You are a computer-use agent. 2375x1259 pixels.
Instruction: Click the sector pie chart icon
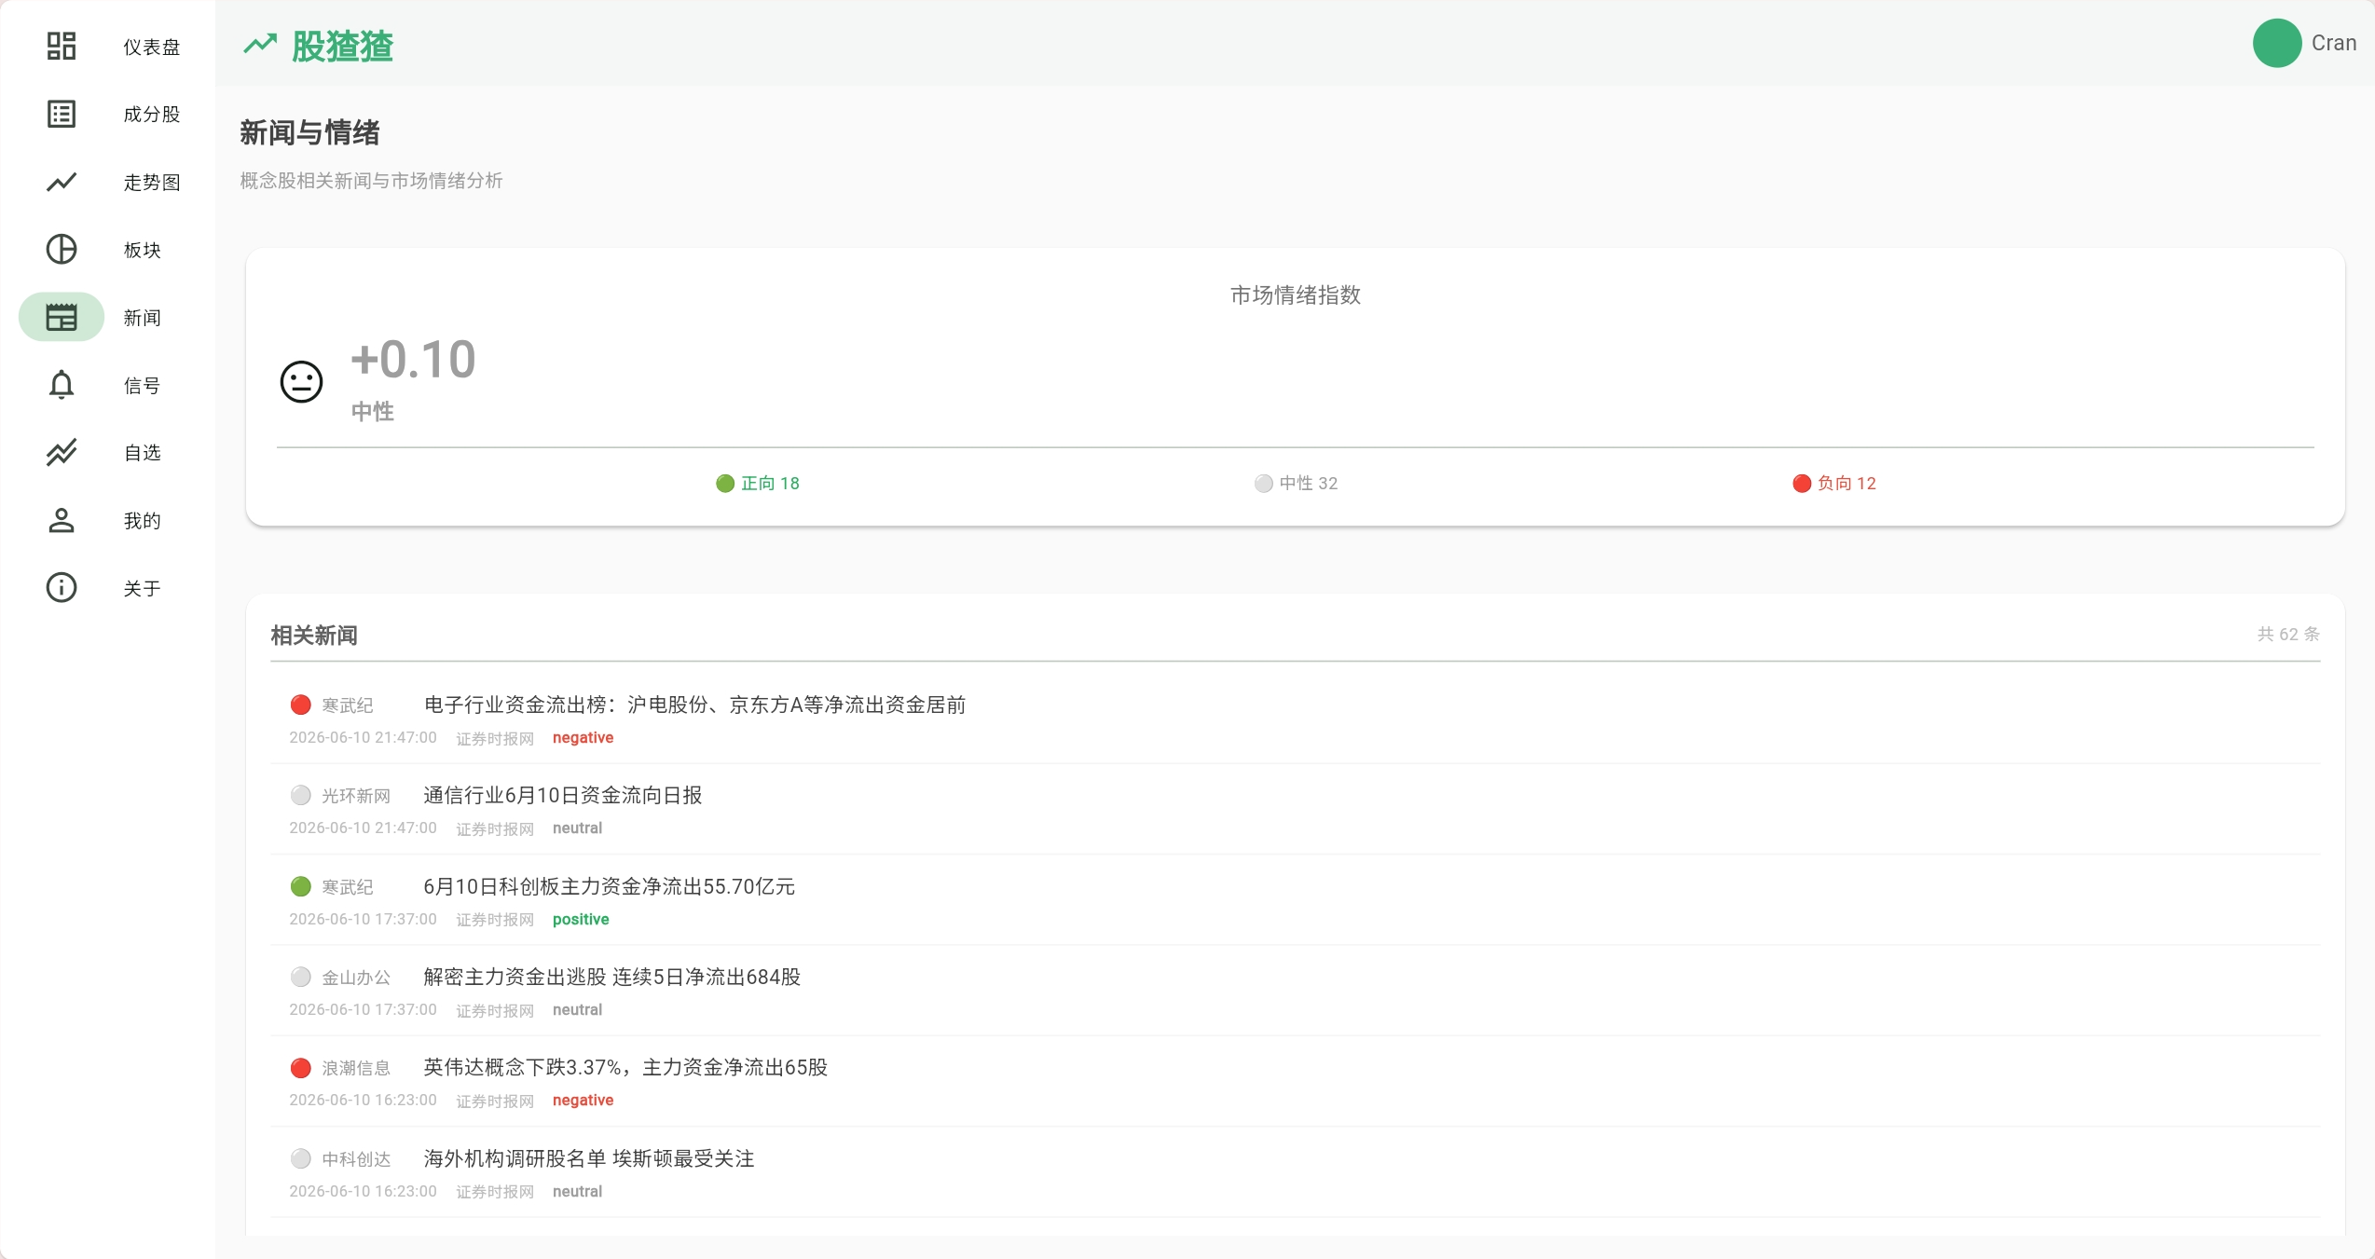coord(62,249)
